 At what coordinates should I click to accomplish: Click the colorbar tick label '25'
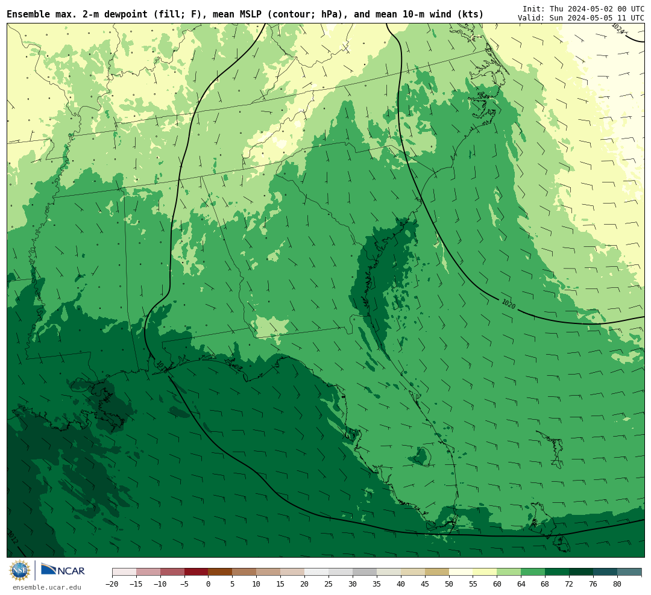329,584
